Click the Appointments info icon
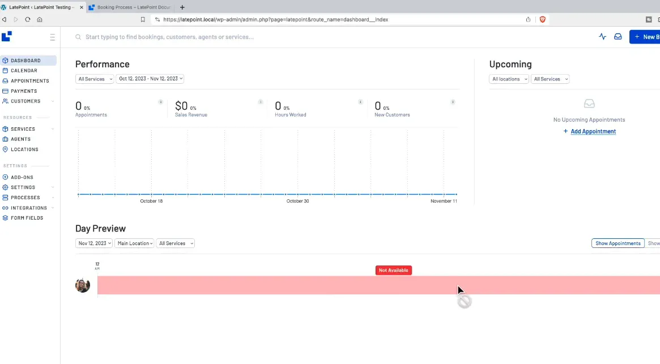 point(160,102)
